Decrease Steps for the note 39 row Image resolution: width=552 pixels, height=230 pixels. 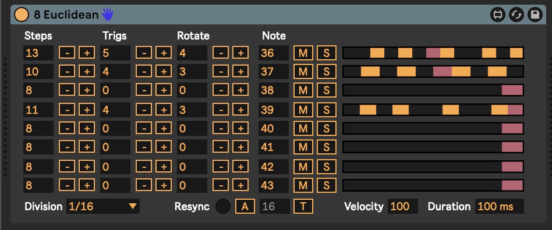[67, 110]
